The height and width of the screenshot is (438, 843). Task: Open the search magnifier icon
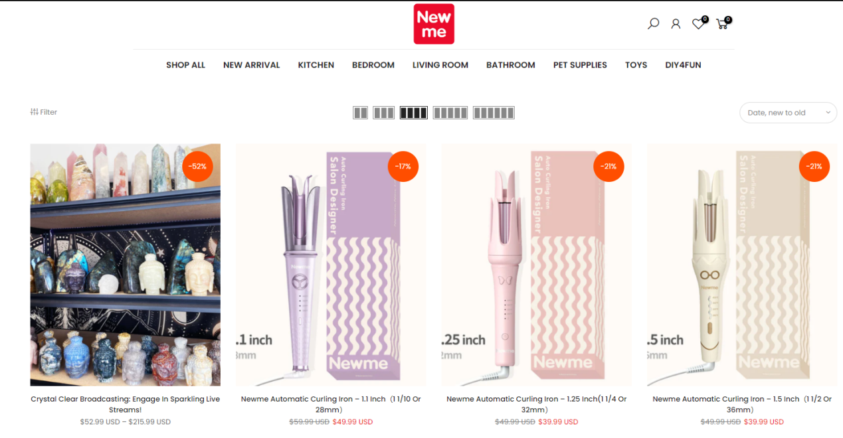click(654, 24)
